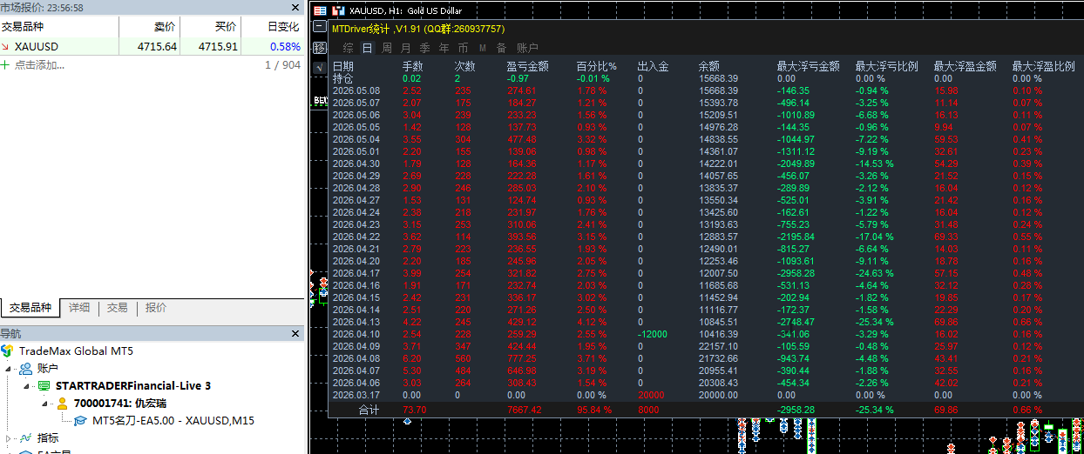
Task: Click the 日期 column header
Action: click(343, 66)
